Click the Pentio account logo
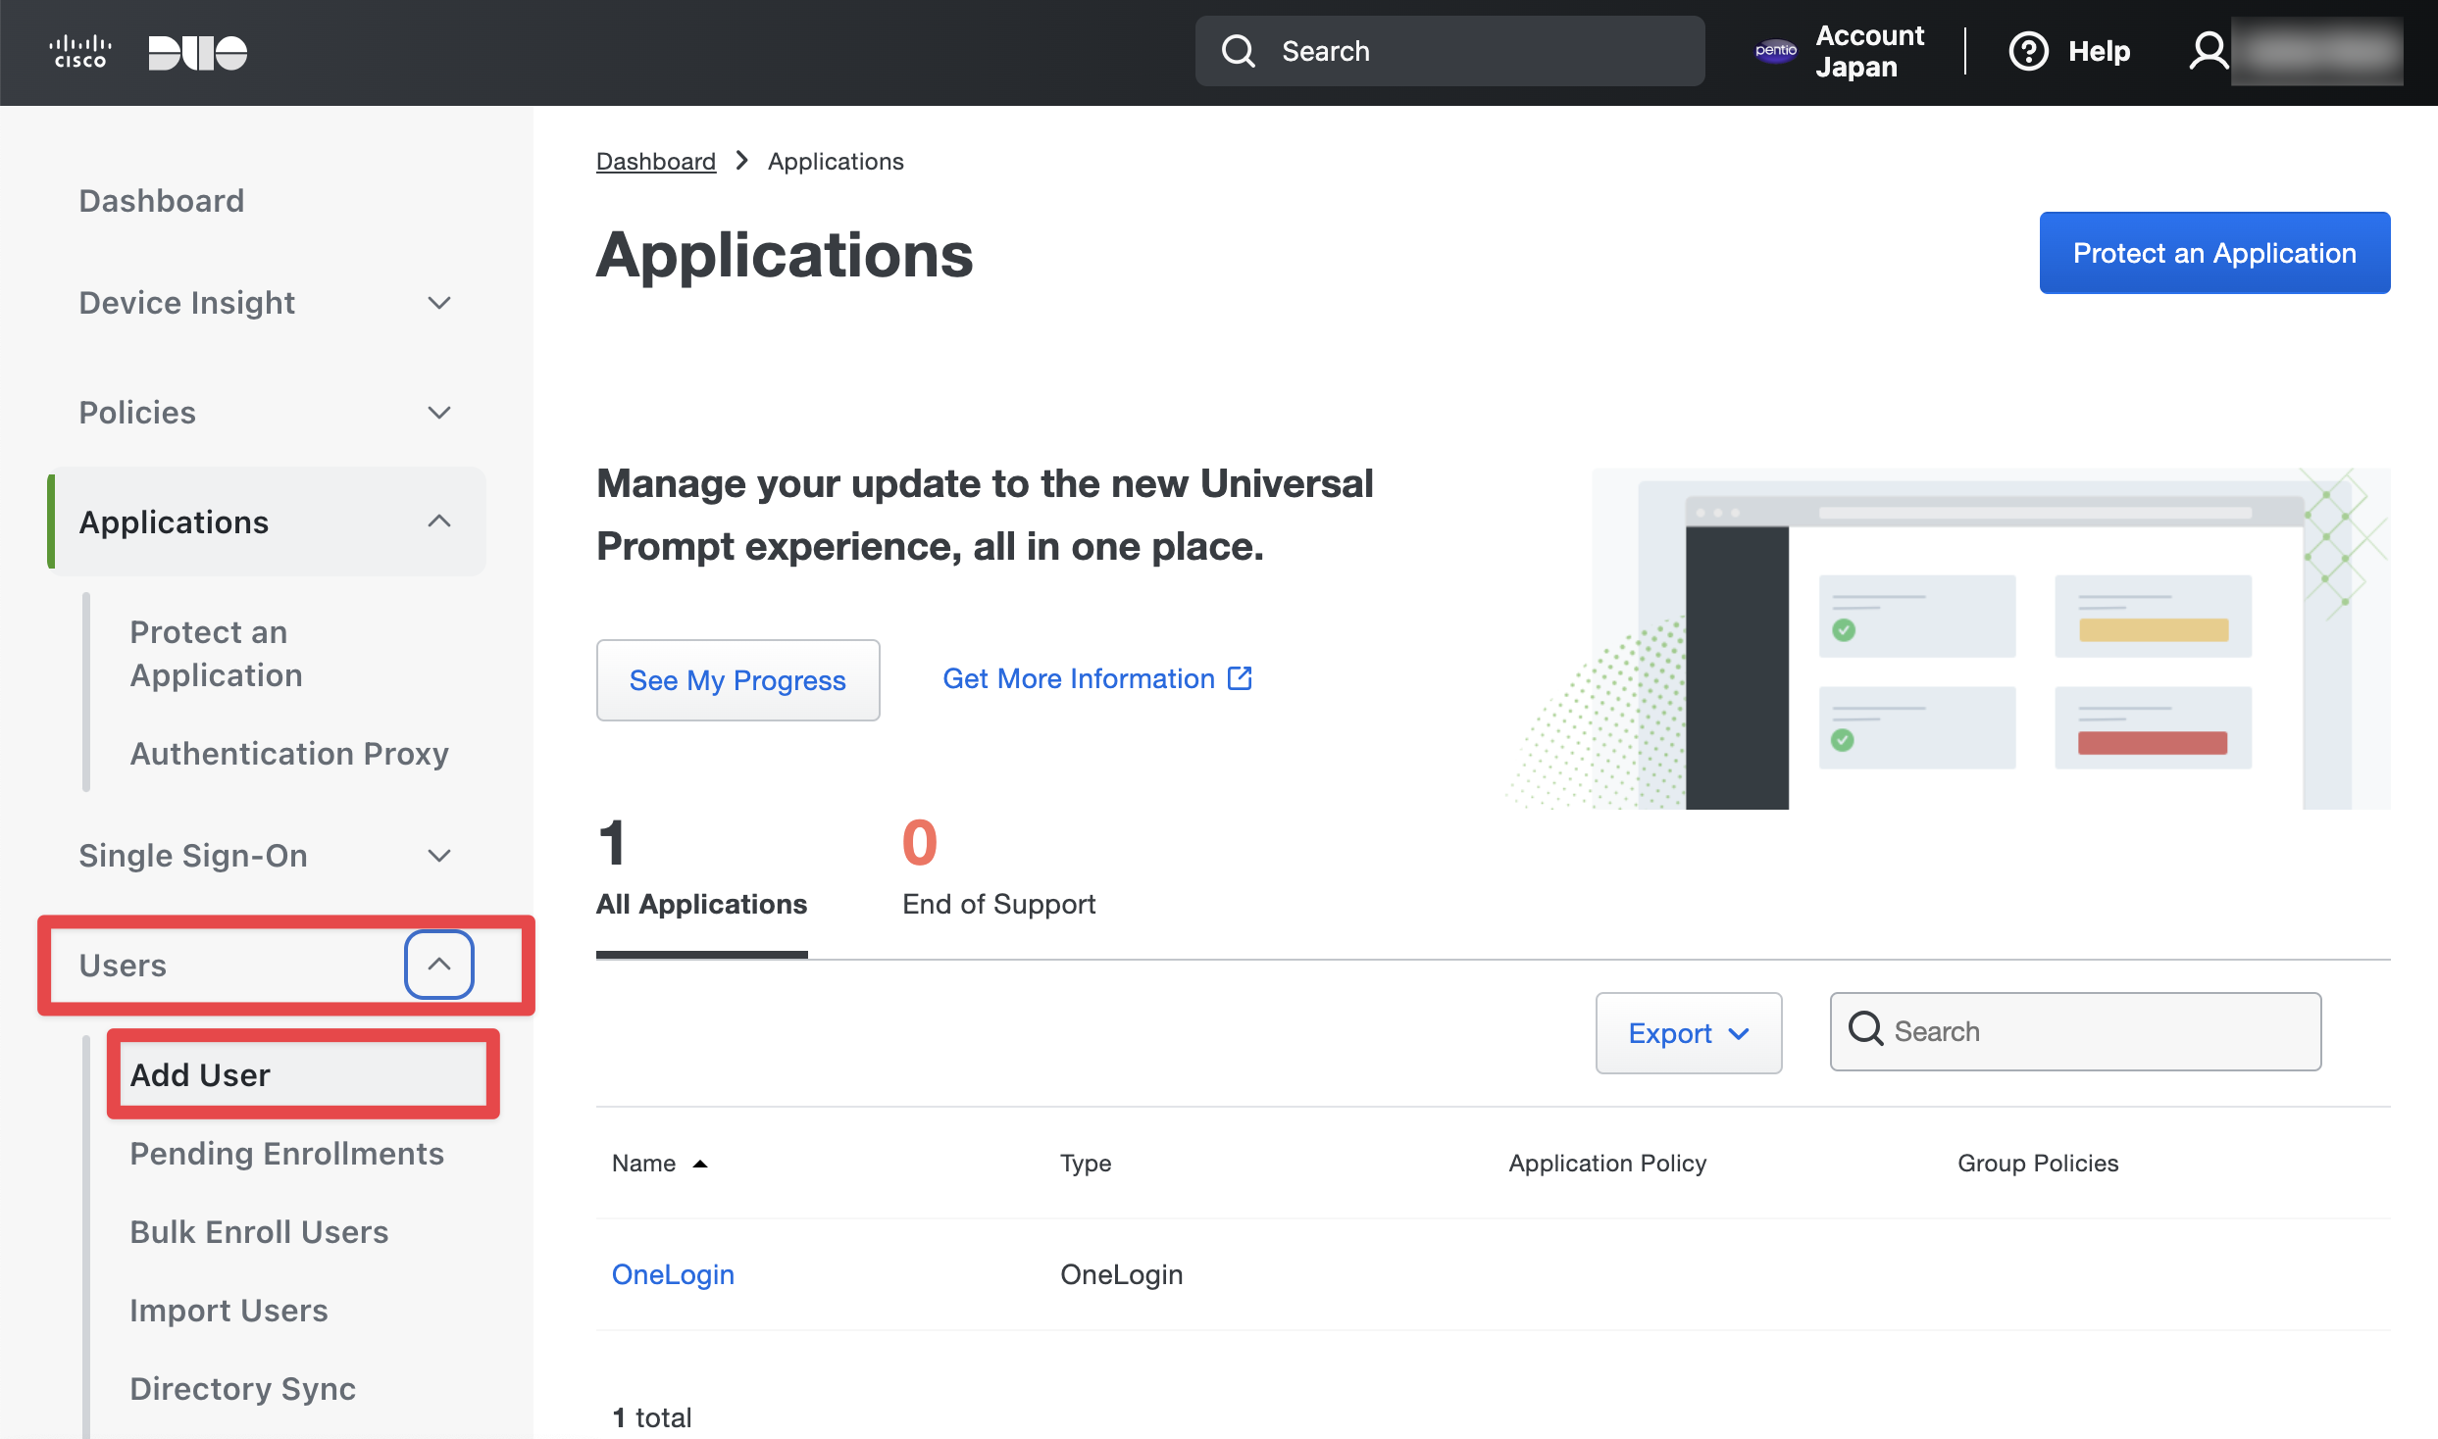2438x1439 pixels. (1775, 50)
